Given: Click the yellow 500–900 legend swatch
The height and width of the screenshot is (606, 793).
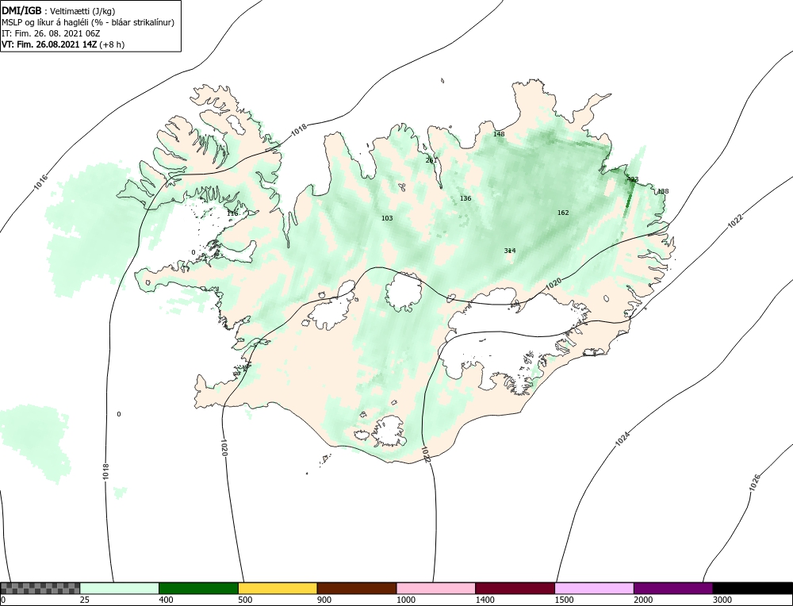Looking at the screenshot, I should pos(278,589).
